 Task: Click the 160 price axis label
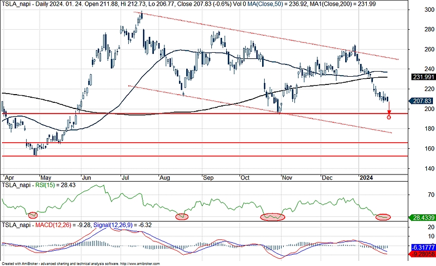click(x=430, y=149)
